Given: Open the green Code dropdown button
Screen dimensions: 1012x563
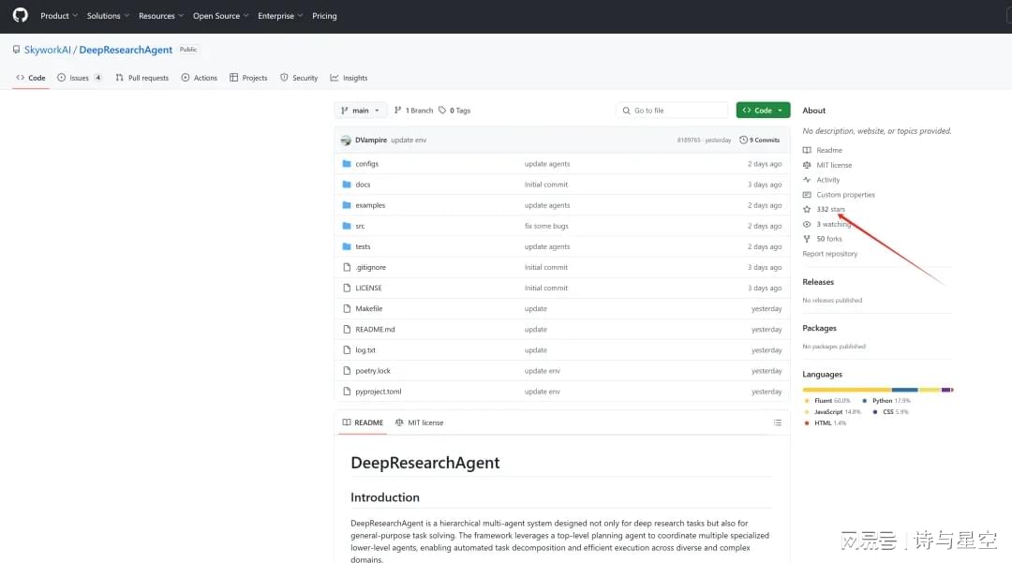Looking at the screenshot, I should 763,111.
